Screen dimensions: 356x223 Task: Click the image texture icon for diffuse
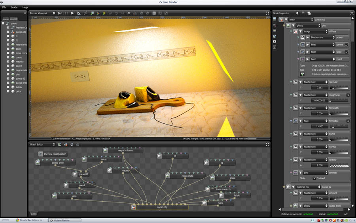[x=295, y=32]
